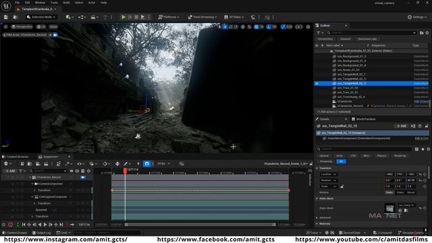Viewport: 432px width, 243px height.
Task: Toggle camera lock on VCamActor_Record track
Action: (x=83, y=177)
